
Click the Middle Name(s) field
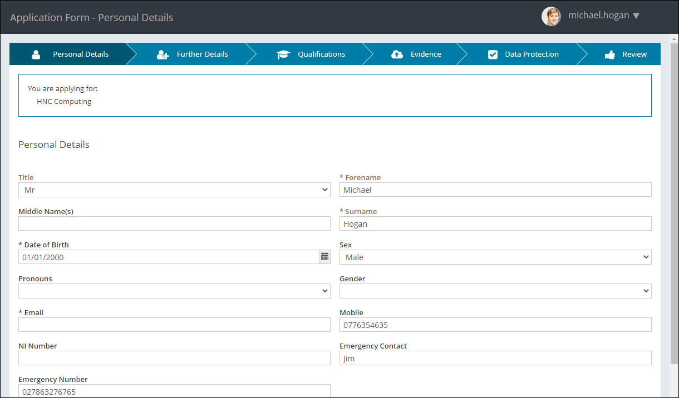[x=174, y=223]
